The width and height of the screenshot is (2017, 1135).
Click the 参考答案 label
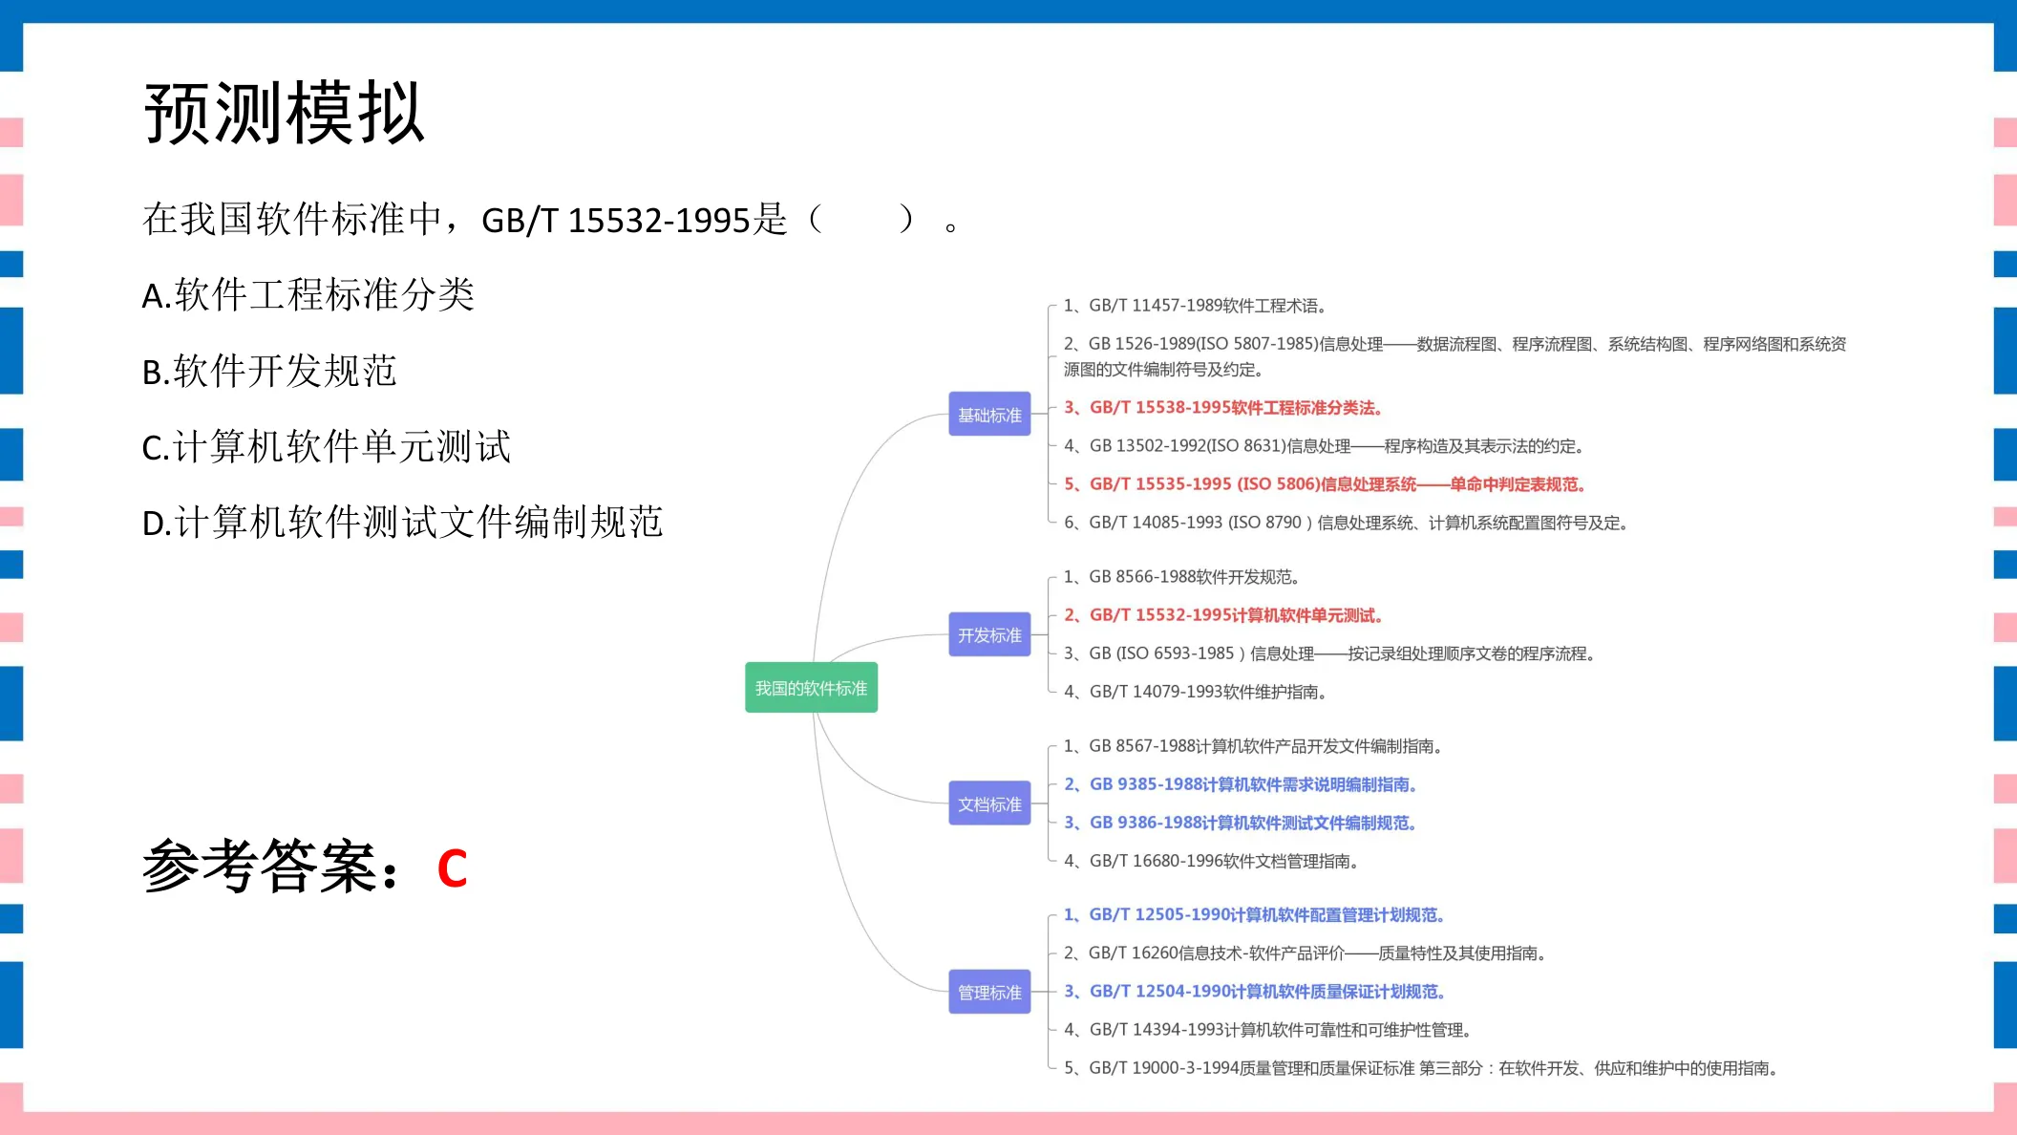point(271,867)
